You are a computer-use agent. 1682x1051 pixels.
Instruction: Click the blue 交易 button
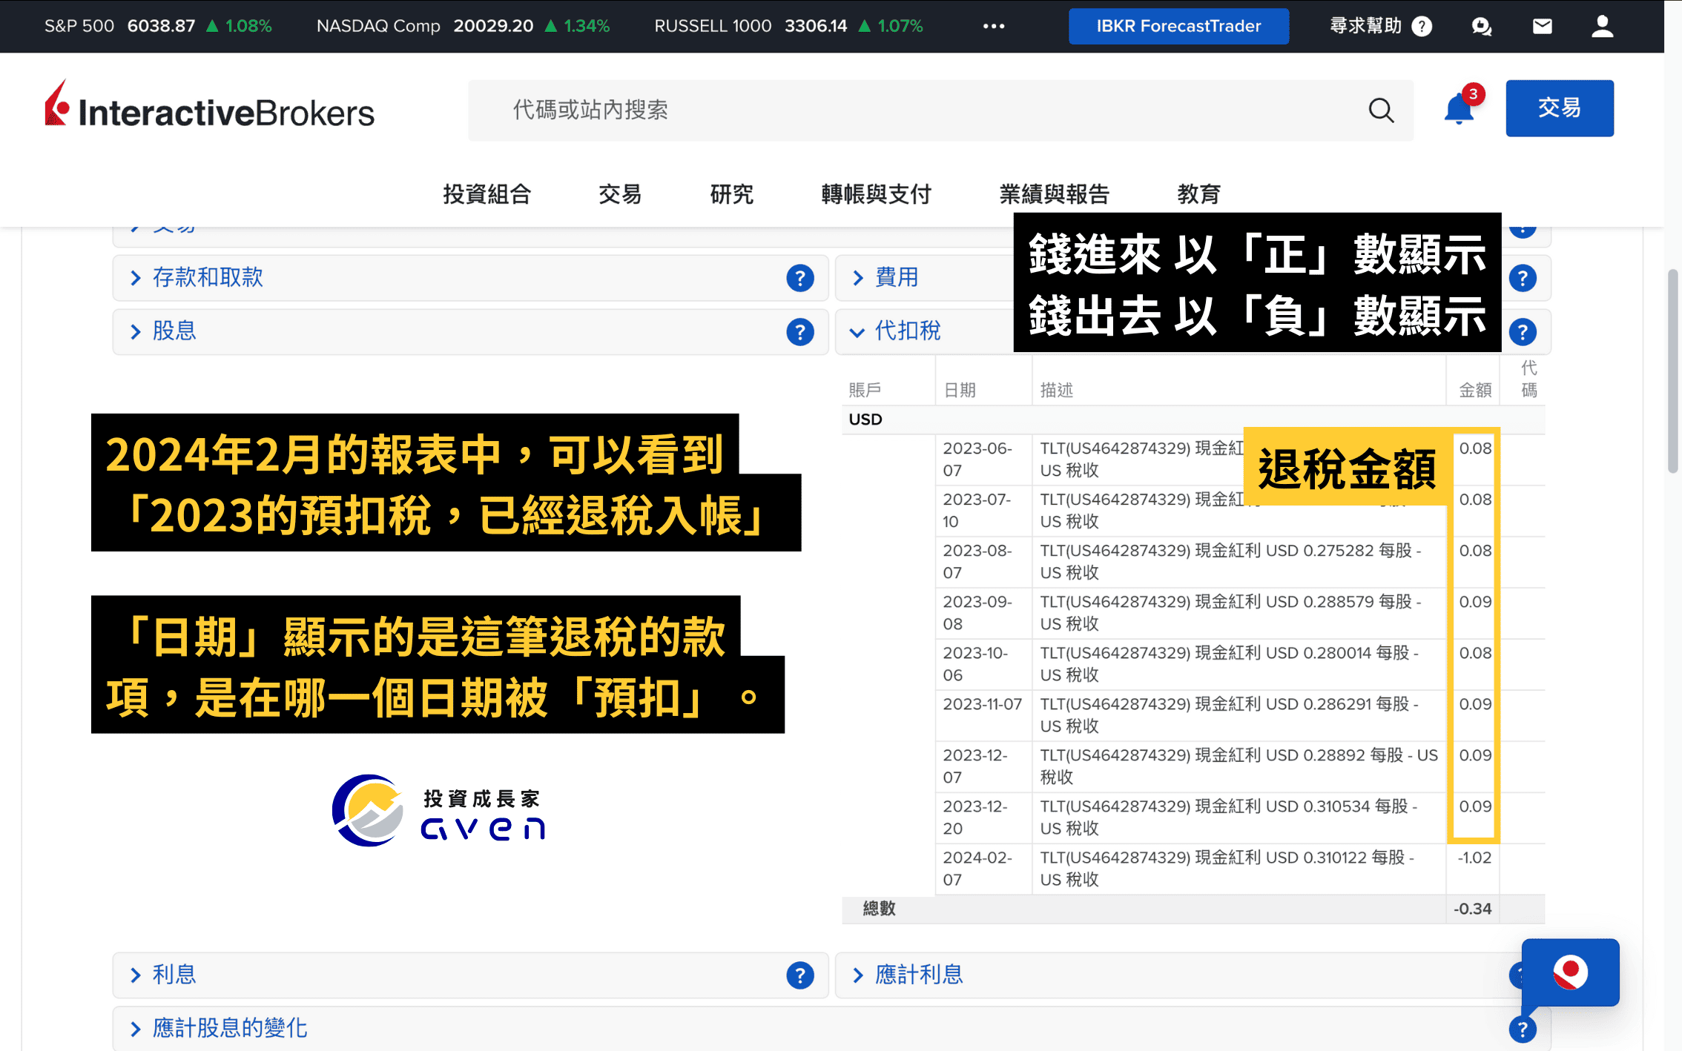(x=1559, y=107)
